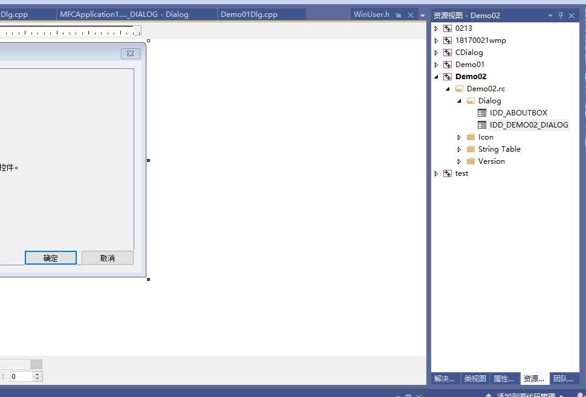The image size is (586, 397).
Task: Close the WinUser.h tab
Action: (x=411, y=15)
